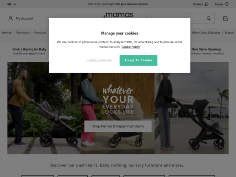
Task: Accept All Cookies in the dialog
Action: coord(138,60)
